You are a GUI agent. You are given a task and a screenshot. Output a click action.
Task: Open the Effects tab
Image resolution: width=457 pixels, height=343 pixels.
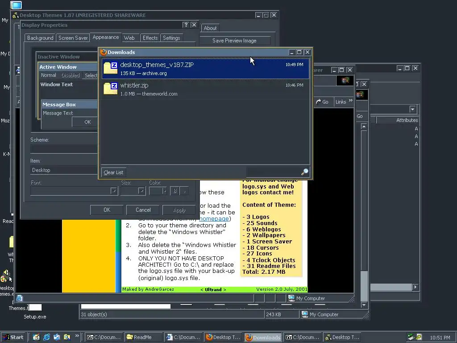coord(150,38)
